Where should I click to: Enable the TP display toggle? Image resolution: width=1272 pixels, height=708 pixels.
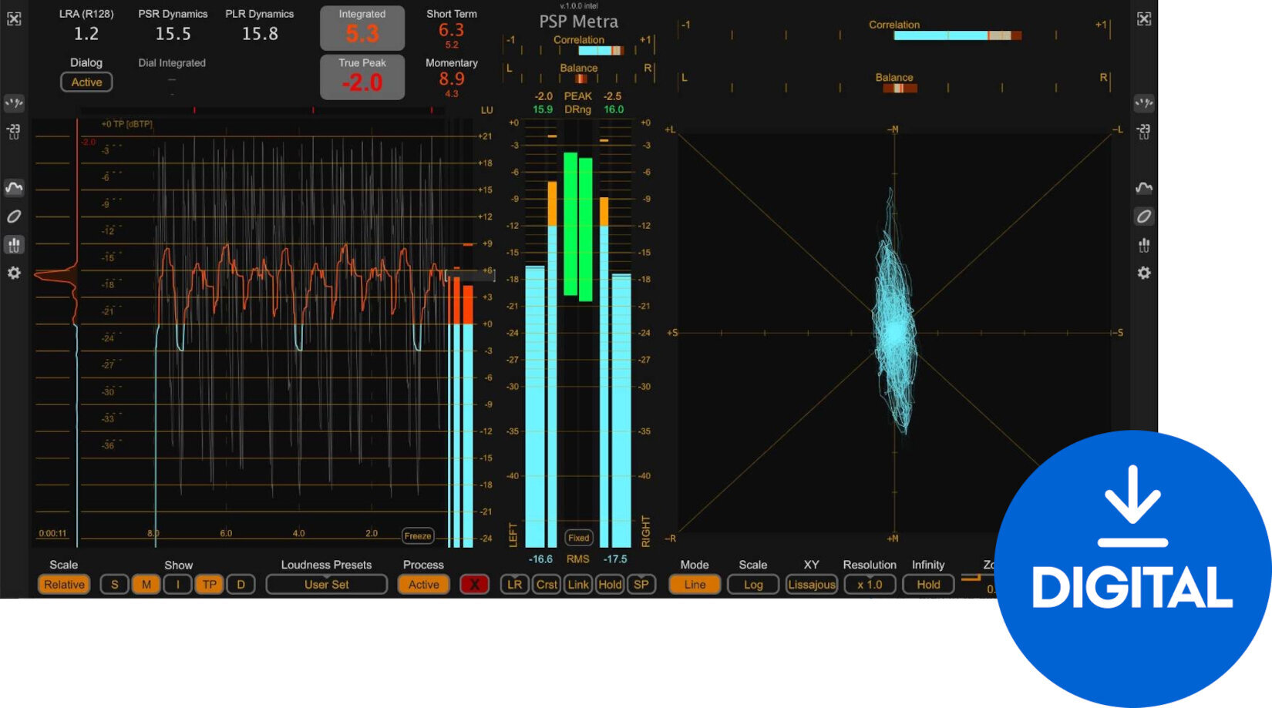click(209, 584)
